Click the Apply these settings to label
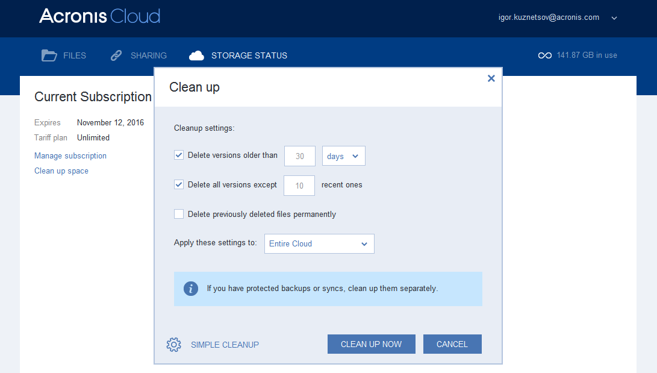This screenshot has width=657, height=373. pos(216,243)
